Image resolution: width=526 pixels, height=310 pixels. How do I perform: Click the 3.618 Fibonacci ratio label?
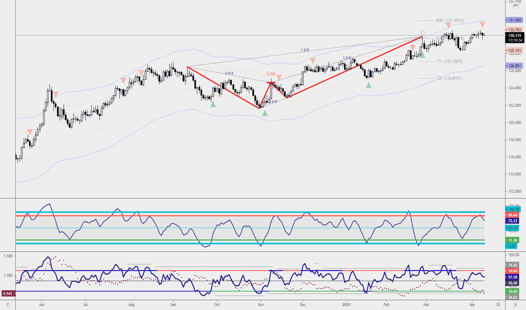pyautogui.click(x=347, y=58)
